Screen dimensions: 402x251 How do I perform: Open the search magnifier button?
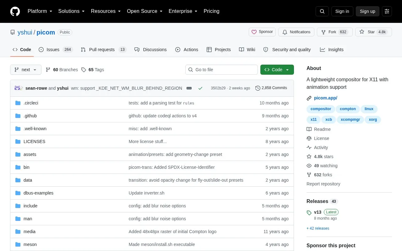(322, 11)
